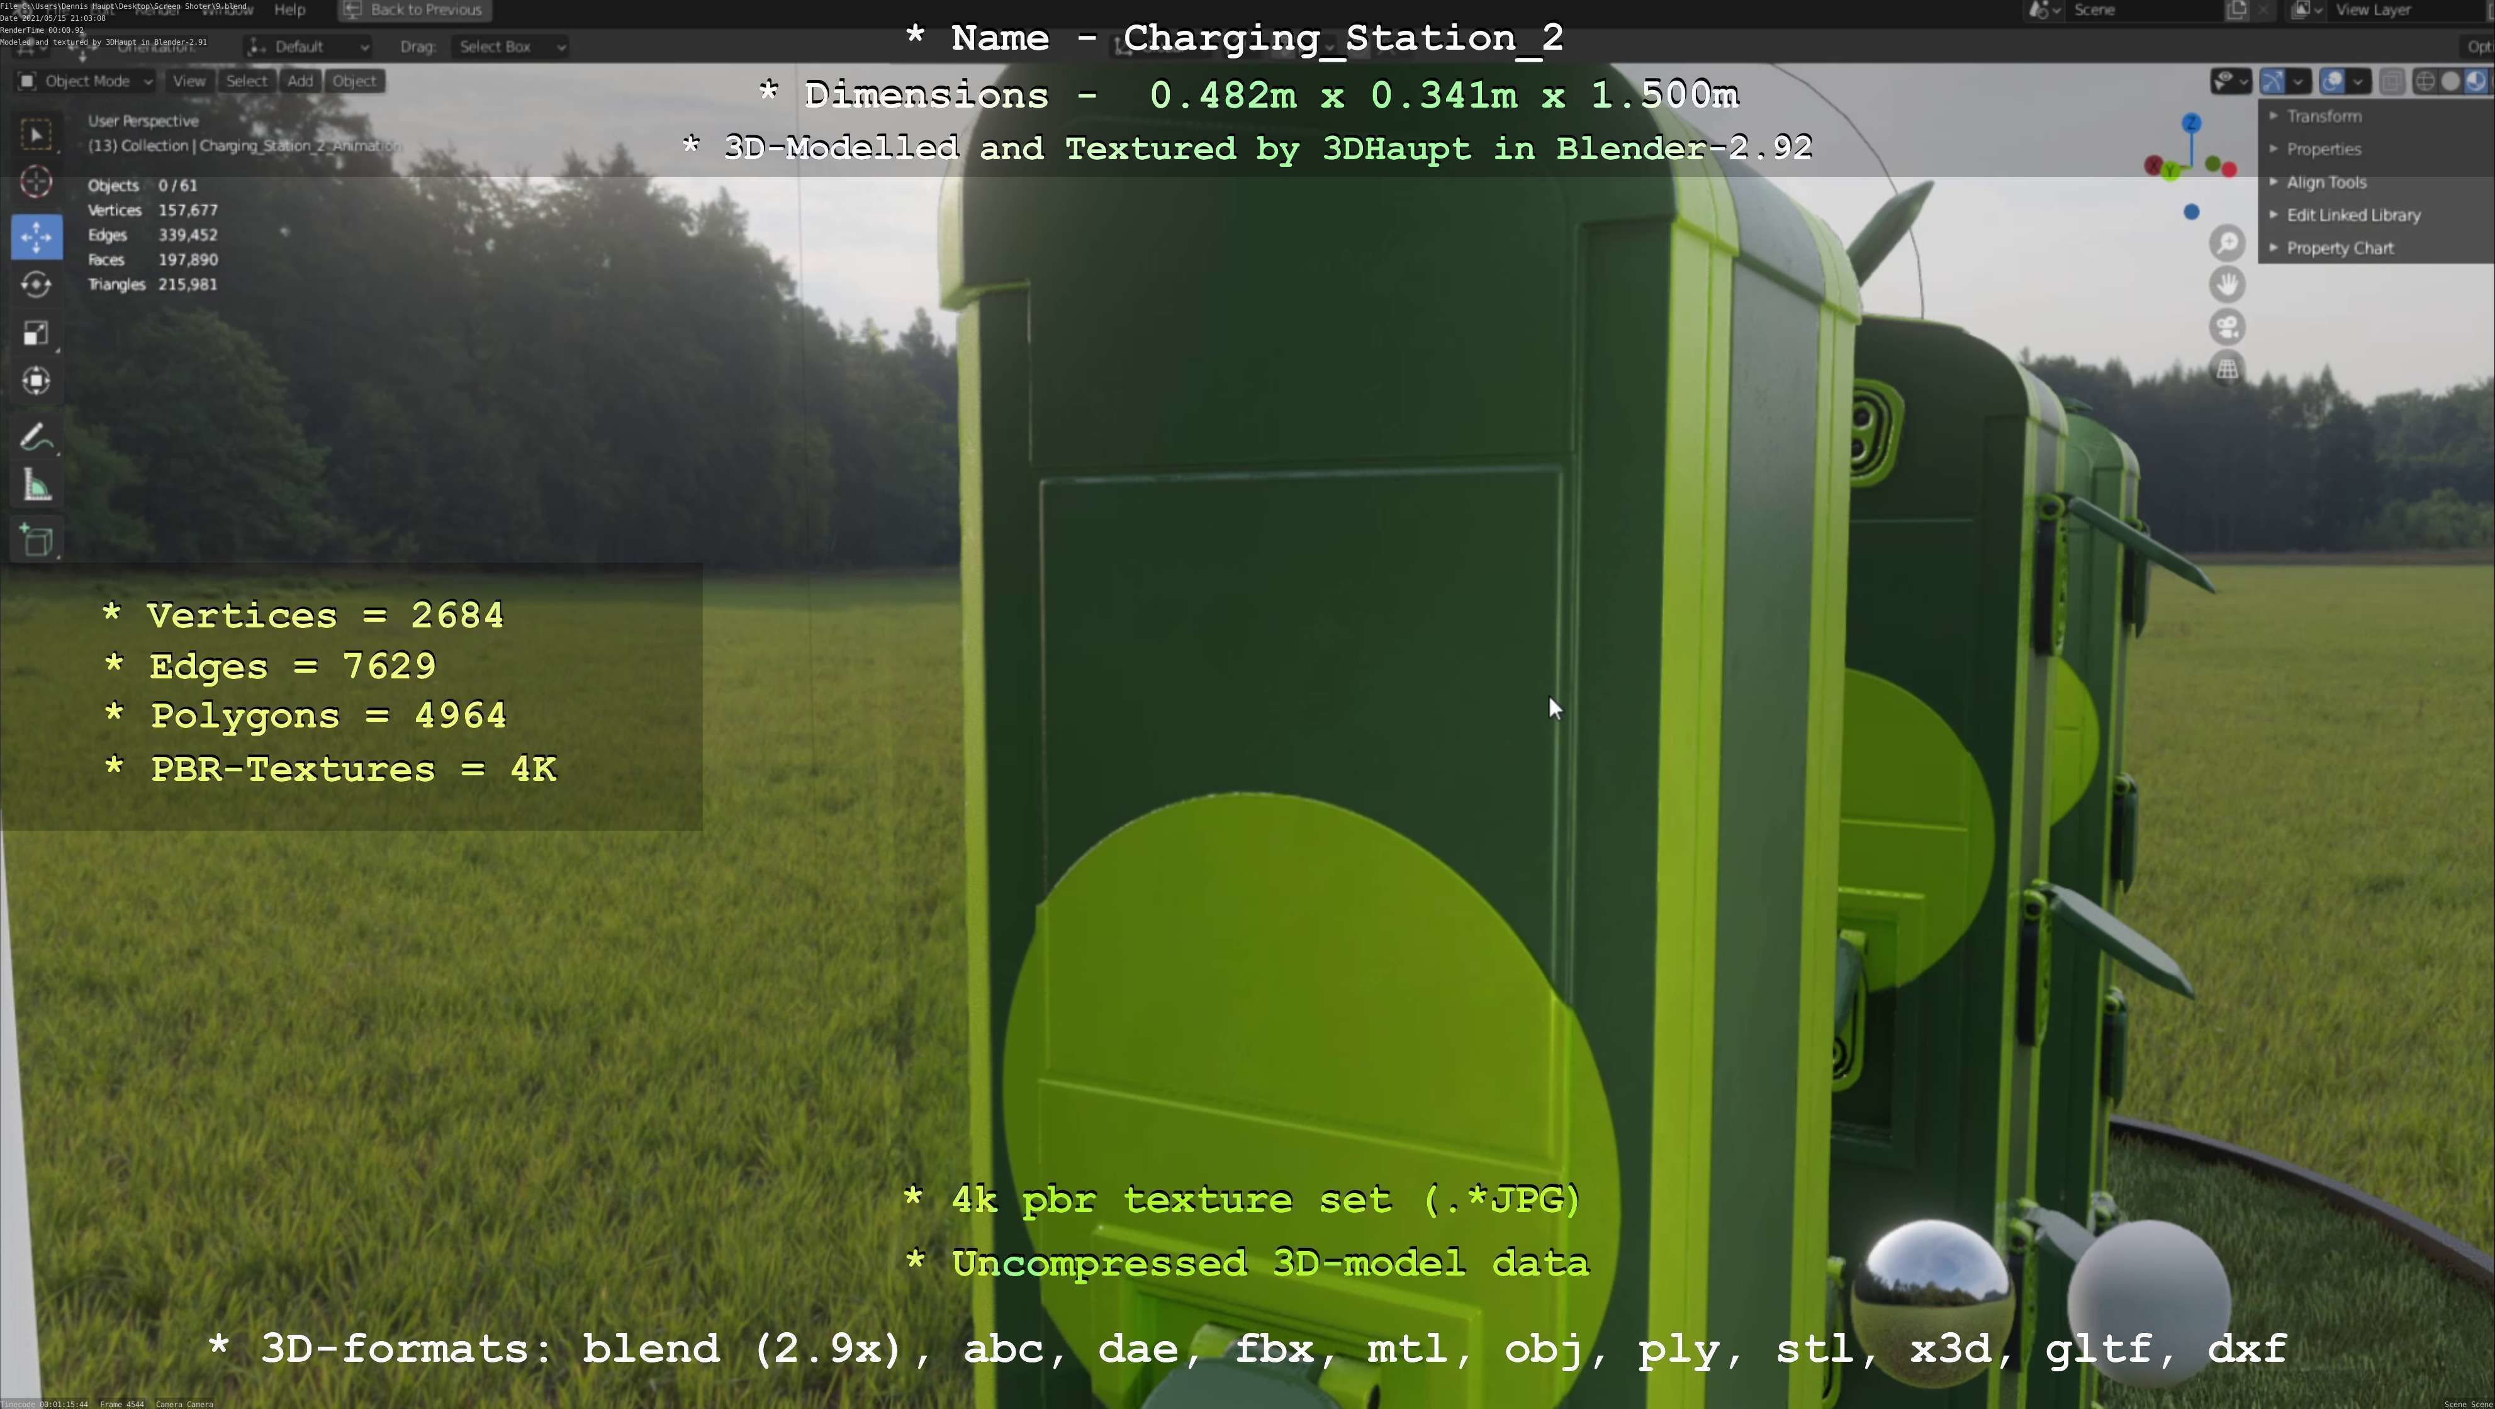
Task: Click the zoom magnifier viewport button
Action: point(2227,242)
